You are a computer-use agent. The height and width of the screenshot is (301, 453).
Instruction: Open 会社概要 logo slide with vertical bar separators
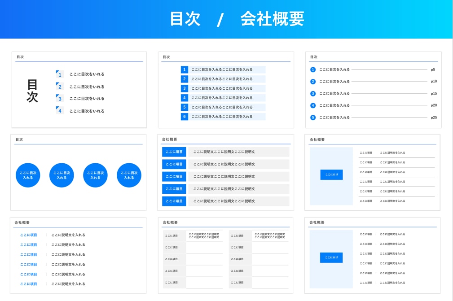coord(372,255)
